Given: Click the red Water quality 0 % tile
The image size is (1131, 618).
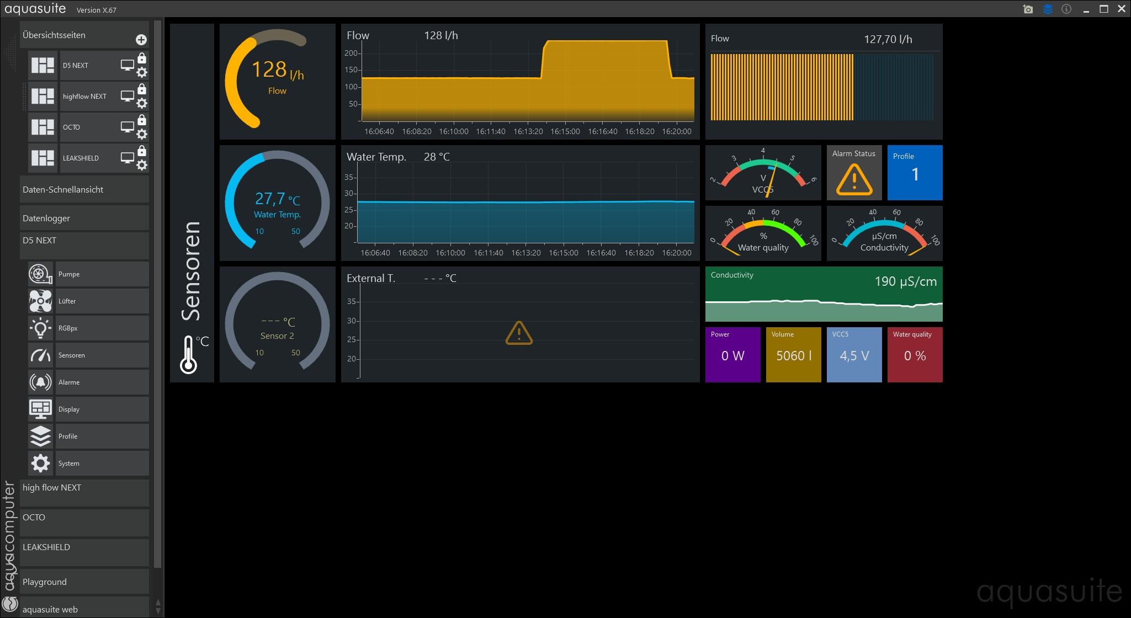Looking at the screenshot, I should click(x=915, y=355).
